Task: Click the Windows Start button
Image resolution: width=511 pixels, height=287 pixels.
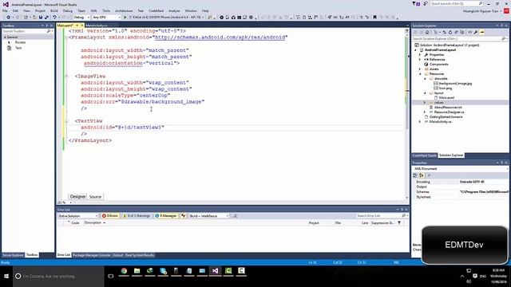Action: tap(6, 277)
